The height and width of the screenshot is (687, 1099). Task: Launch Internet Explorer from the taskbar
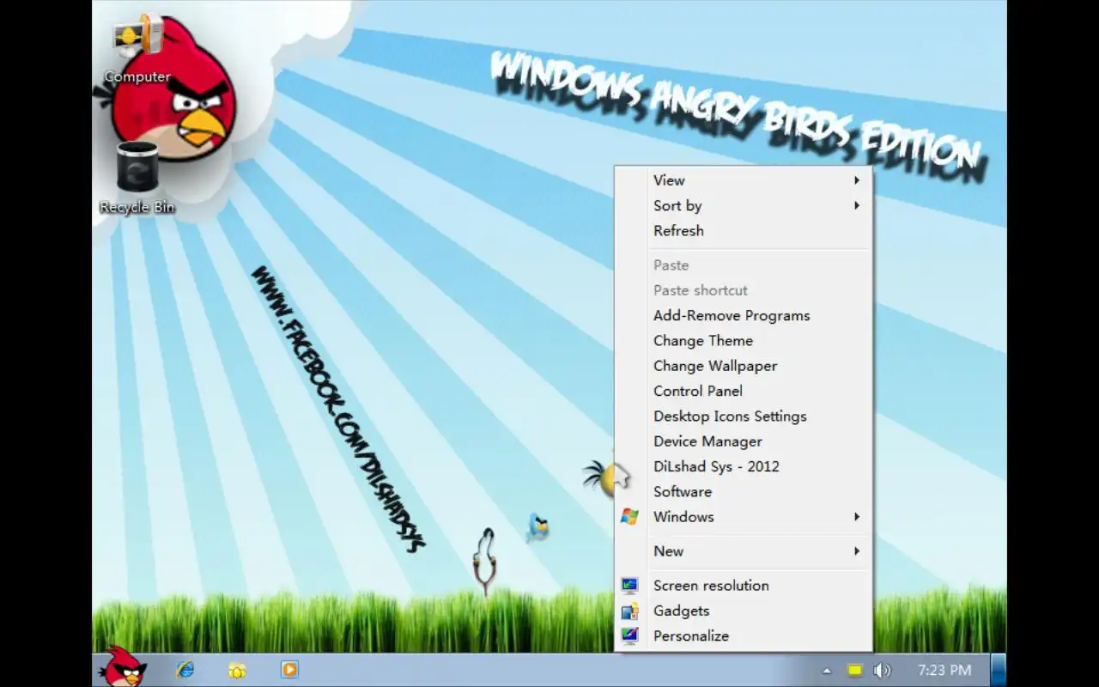click(x=185, y=670)
